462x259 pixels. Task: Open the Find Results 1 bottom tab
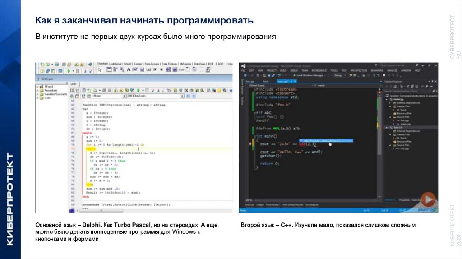coord(273,205)
